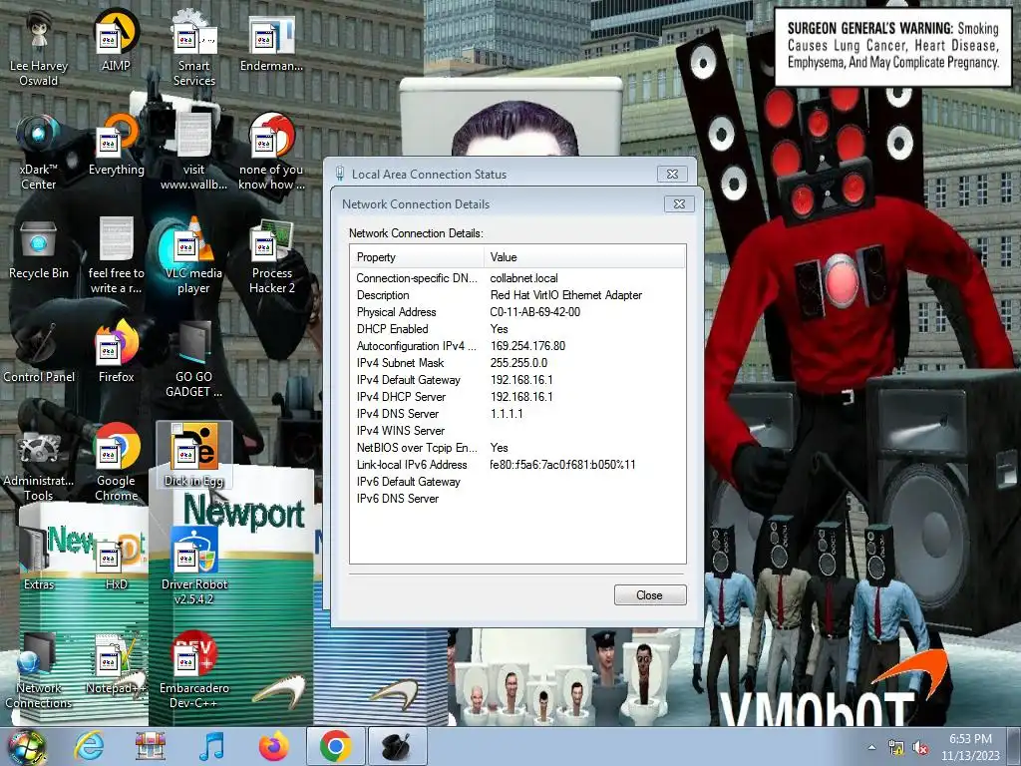Viewport: 1021px width, 766px height.
Task: Select the DHCP Enabled row
Action: pos(517,329)
